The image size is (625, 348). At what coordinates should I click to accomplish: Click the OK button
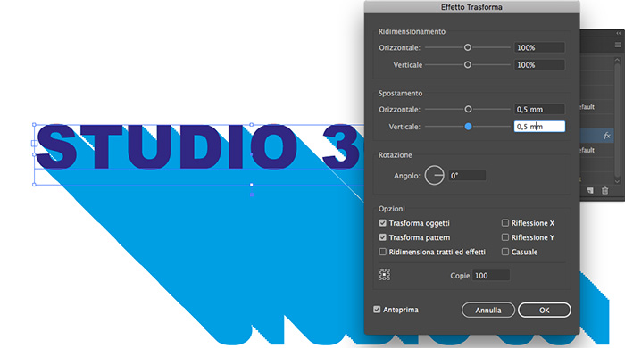[x=545, y=310]
